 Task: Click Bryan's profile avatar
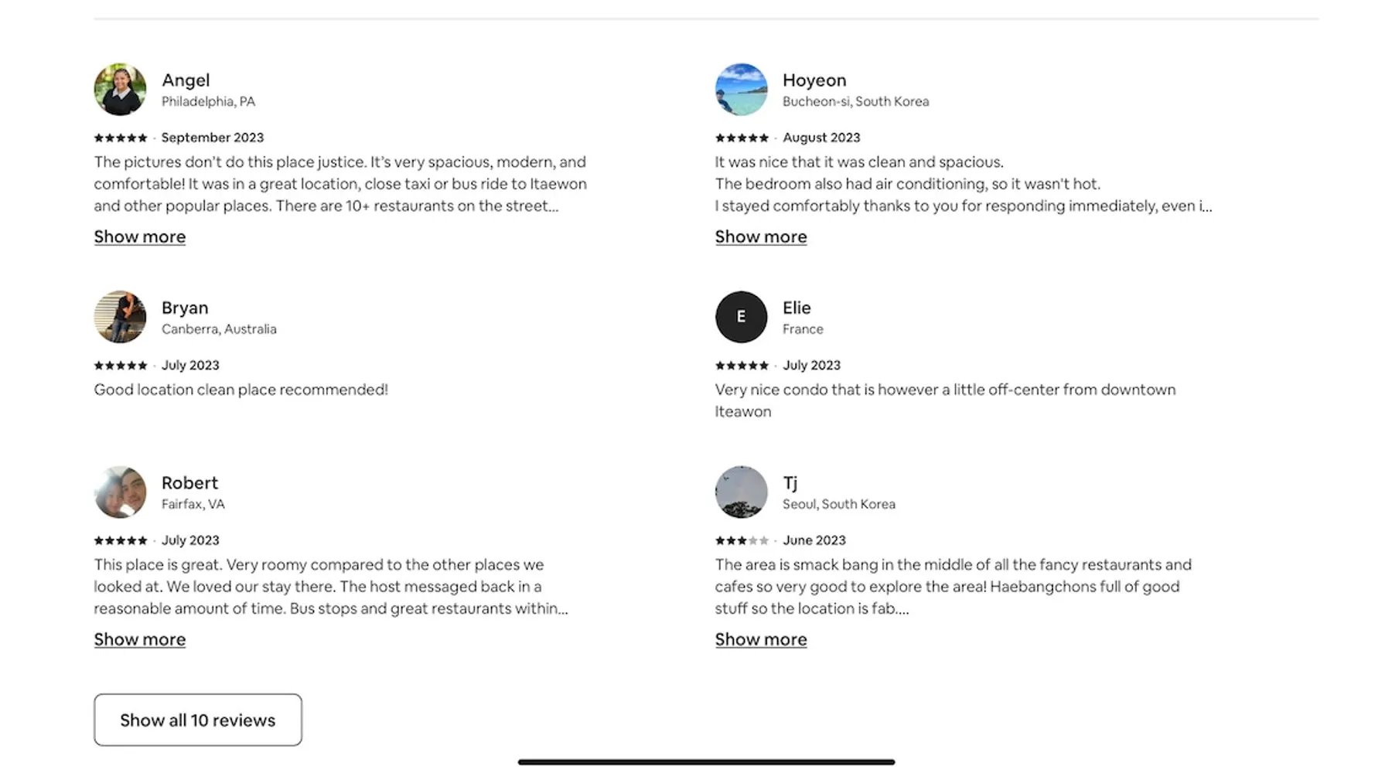[x=120, y=317]
